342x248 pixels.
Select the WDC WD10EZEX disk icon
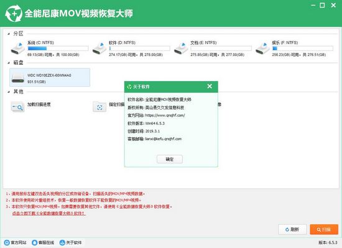coord(18,78)
